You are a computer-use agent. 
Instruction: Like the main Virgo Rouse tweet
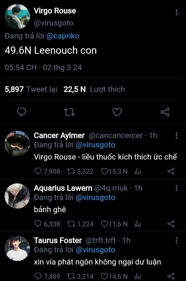coord(117,112)
